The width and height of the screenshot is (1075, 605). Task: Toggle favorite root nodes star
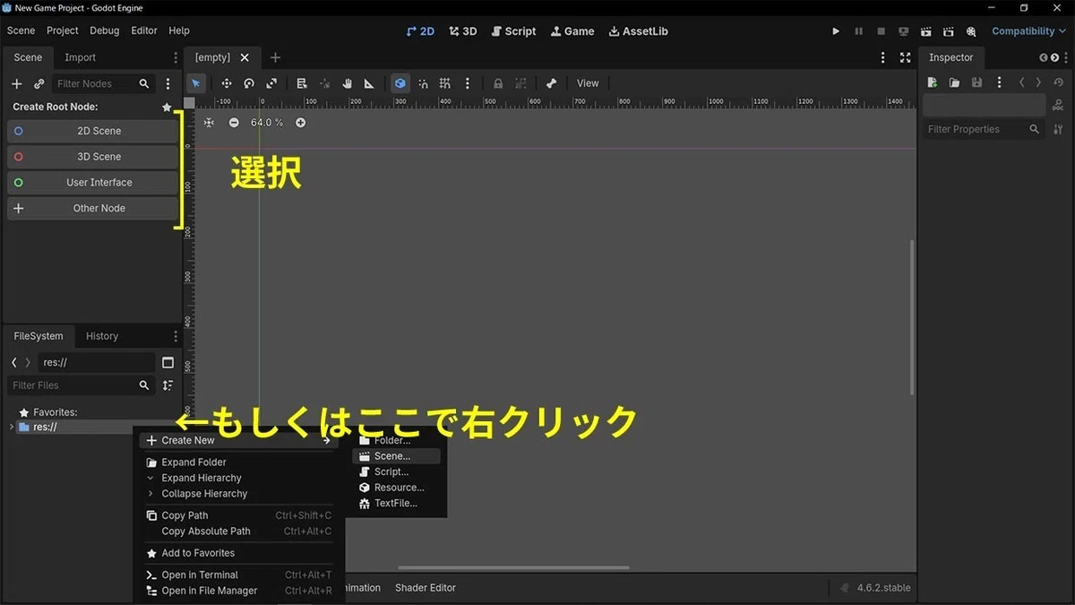coord(167,107)
